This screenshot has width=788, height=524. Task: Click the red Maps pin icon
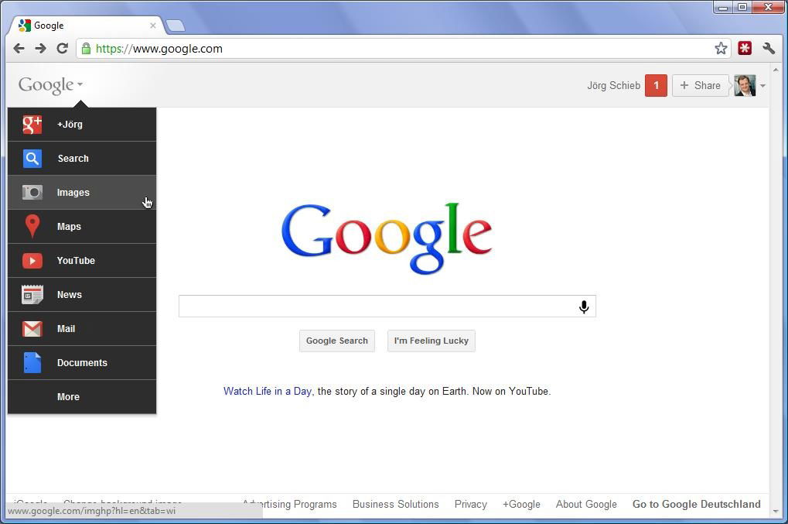point(32,226)
